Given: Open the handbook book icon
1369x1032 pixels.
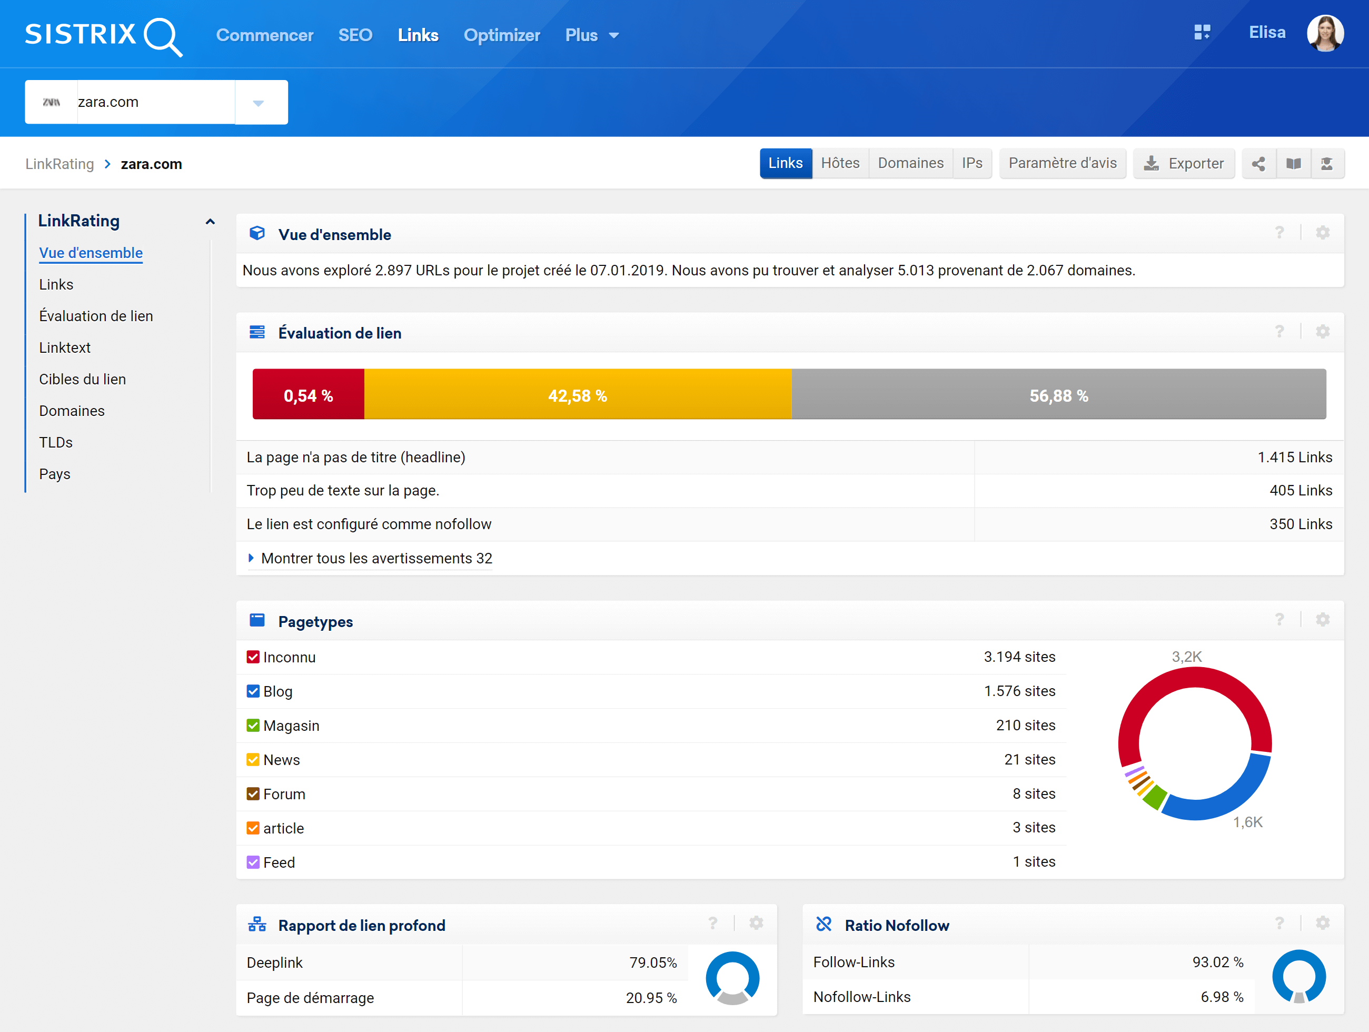Looking at the screenshot, I should click(x=1293, y=164).
